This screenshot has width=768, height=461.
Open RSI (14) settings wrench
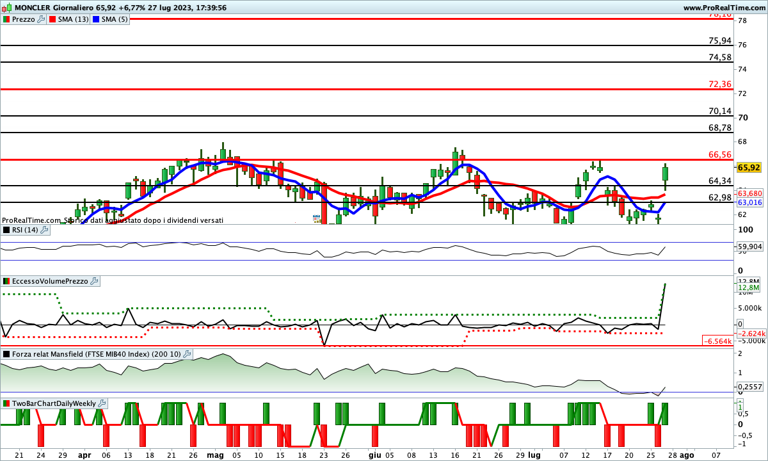tap(43, 229)
